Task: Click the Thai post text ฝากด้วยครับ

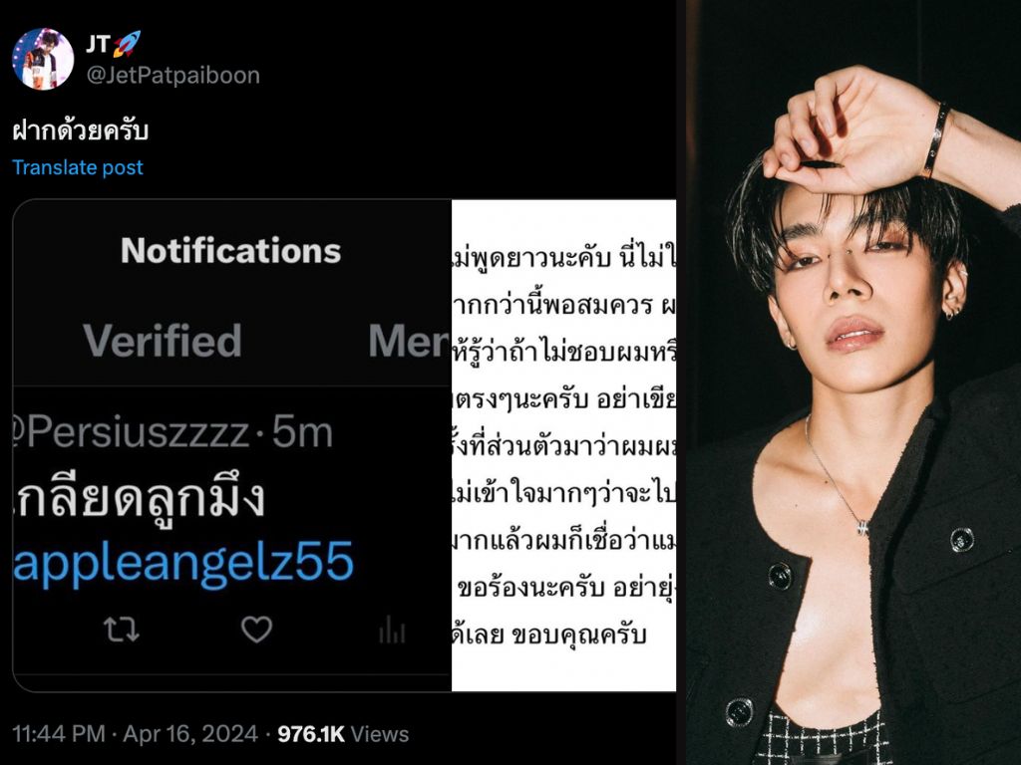Action: pos(80,130)
